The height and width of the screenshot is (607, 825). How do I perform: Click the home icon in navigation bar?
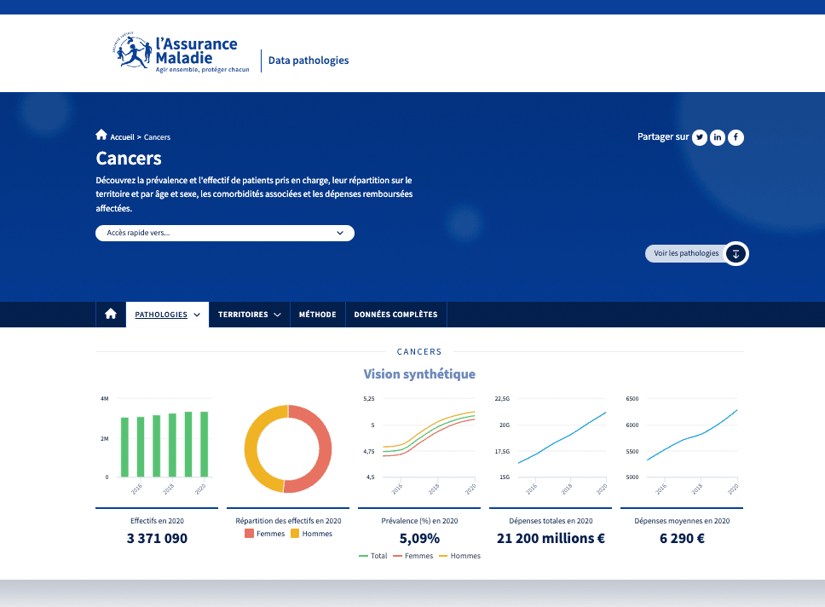tap(111, 315)
